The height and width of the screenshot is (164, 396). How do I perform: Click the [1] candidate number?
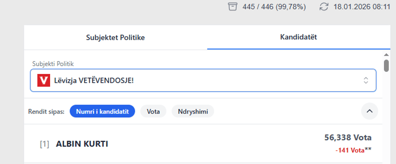[x=44, y=144]
